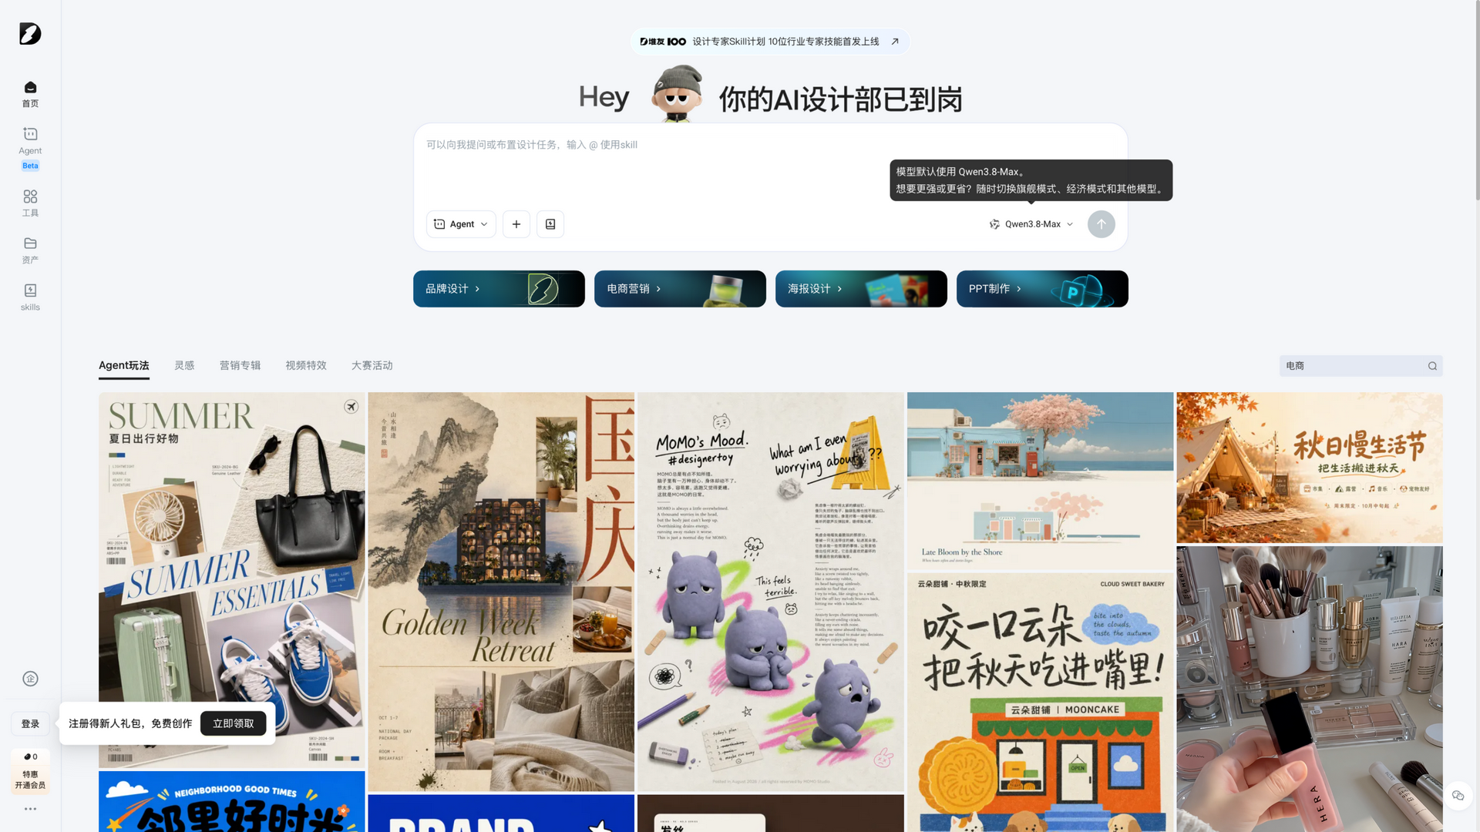The width and height of the screenshot is (1480, 832).
Task: Open the 咬一口云朵 mooncake poster thumbnail
Action: [x=1040, y=702]
